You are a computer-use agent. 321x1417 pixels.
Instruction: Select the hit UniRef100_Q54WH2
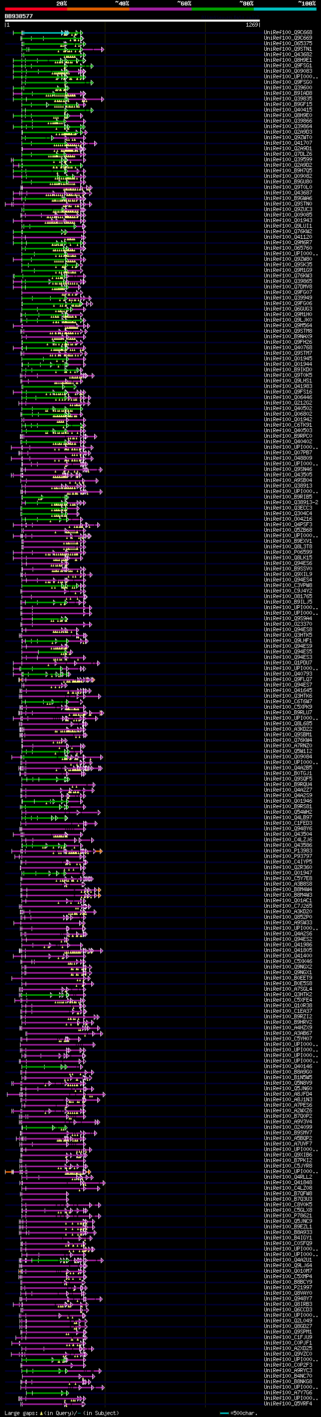[288, 812]
